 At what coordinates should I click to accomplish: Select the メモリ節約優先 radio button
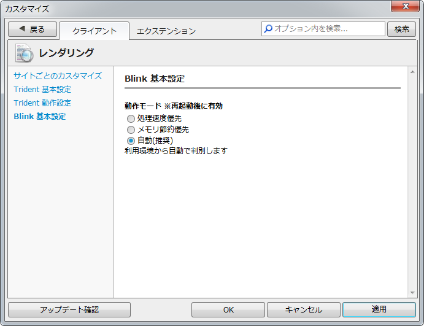coord(131,130)
